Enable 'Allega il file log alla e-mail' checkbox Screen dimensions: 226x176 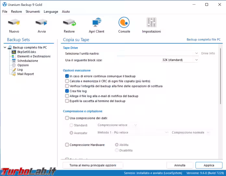[x=67, y=96]
